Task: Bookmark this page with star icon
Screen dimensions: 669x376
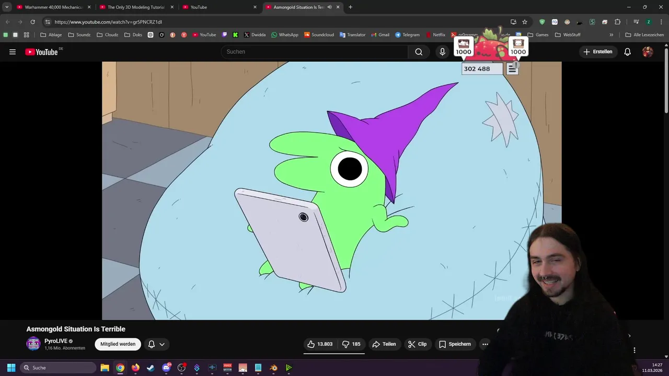Action: coord(525,22)
